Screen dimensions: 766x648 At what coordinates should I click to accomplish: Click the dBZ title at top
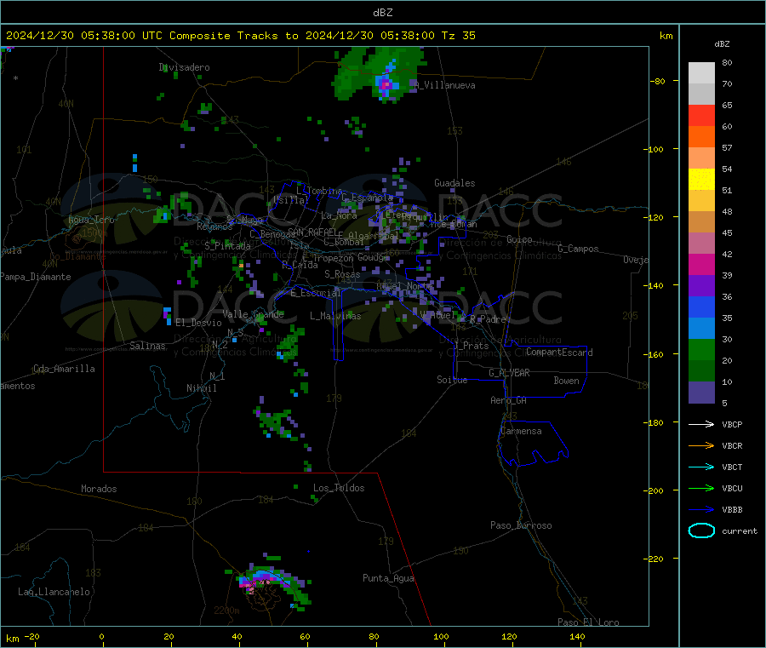click(x=382, y=13)
